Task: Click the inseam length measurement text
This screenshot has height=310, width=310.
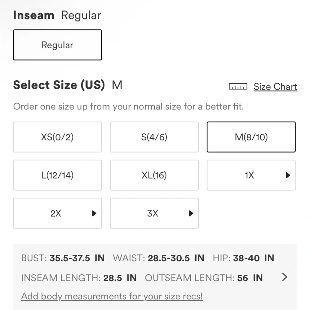Action: point(79,278)
